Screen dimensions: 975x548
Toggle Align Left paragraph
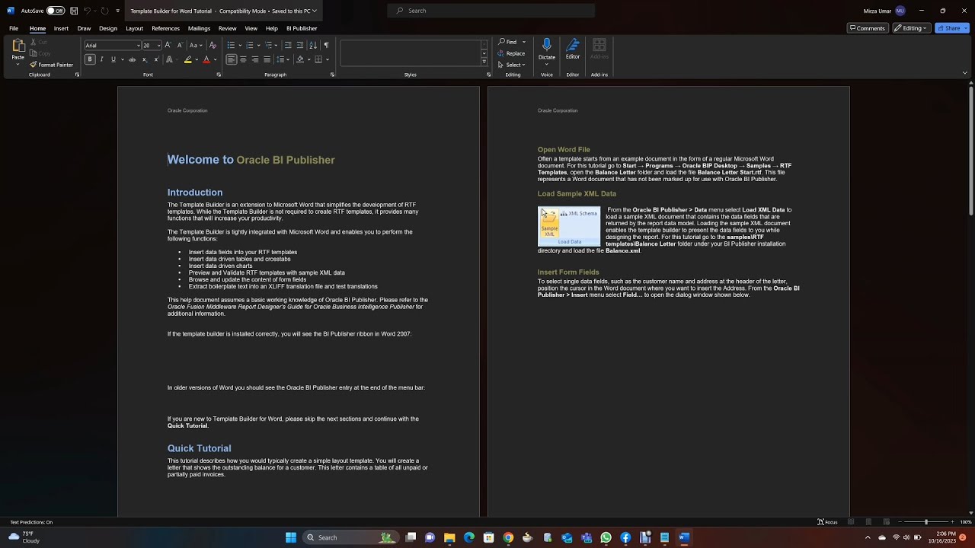231,59
